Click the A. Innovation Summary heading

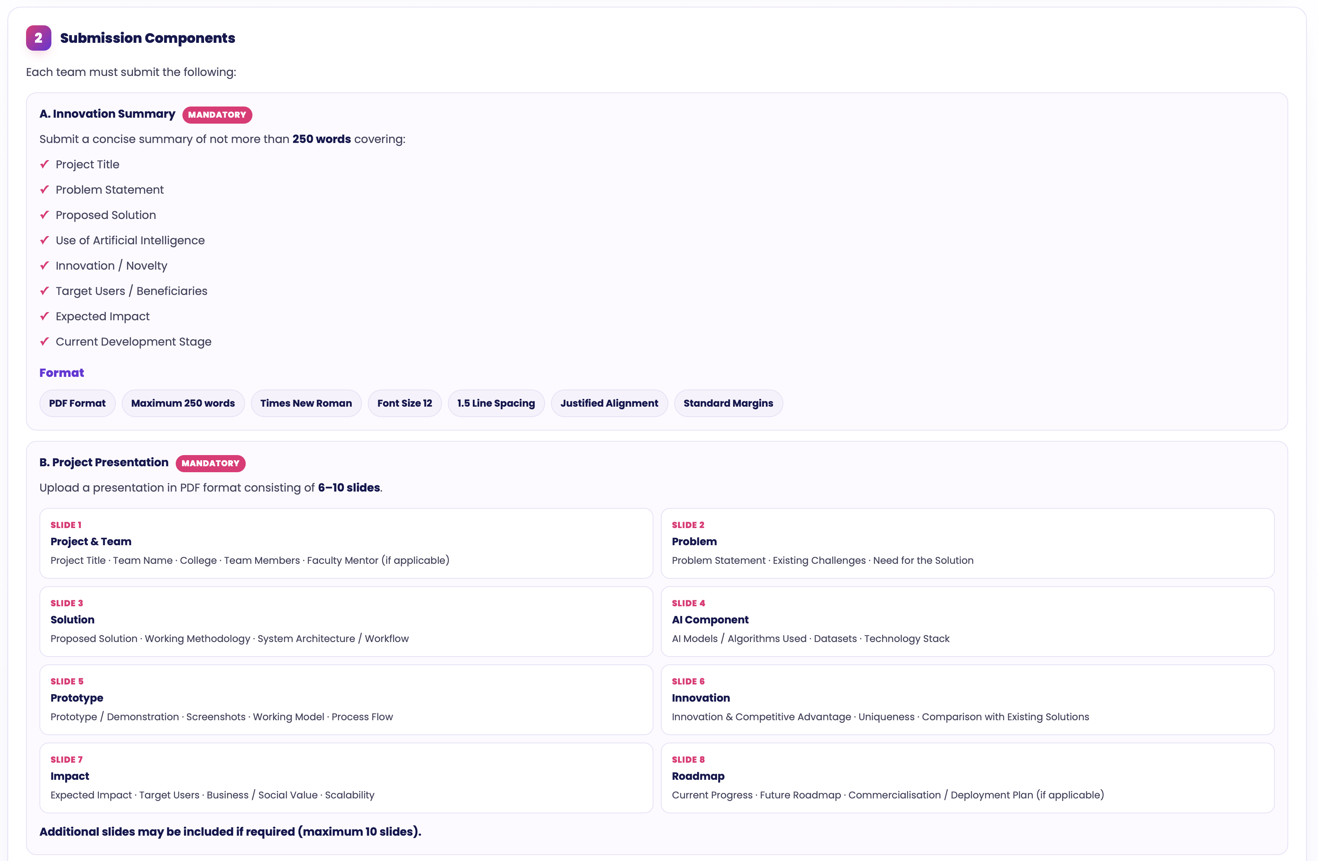(108, 114)
